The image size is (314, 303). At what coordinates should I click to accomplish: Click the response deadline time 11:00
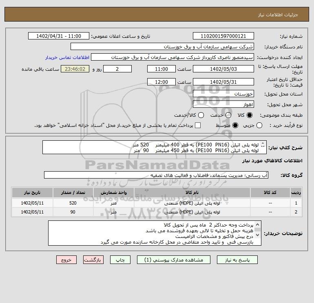(161, 69)
